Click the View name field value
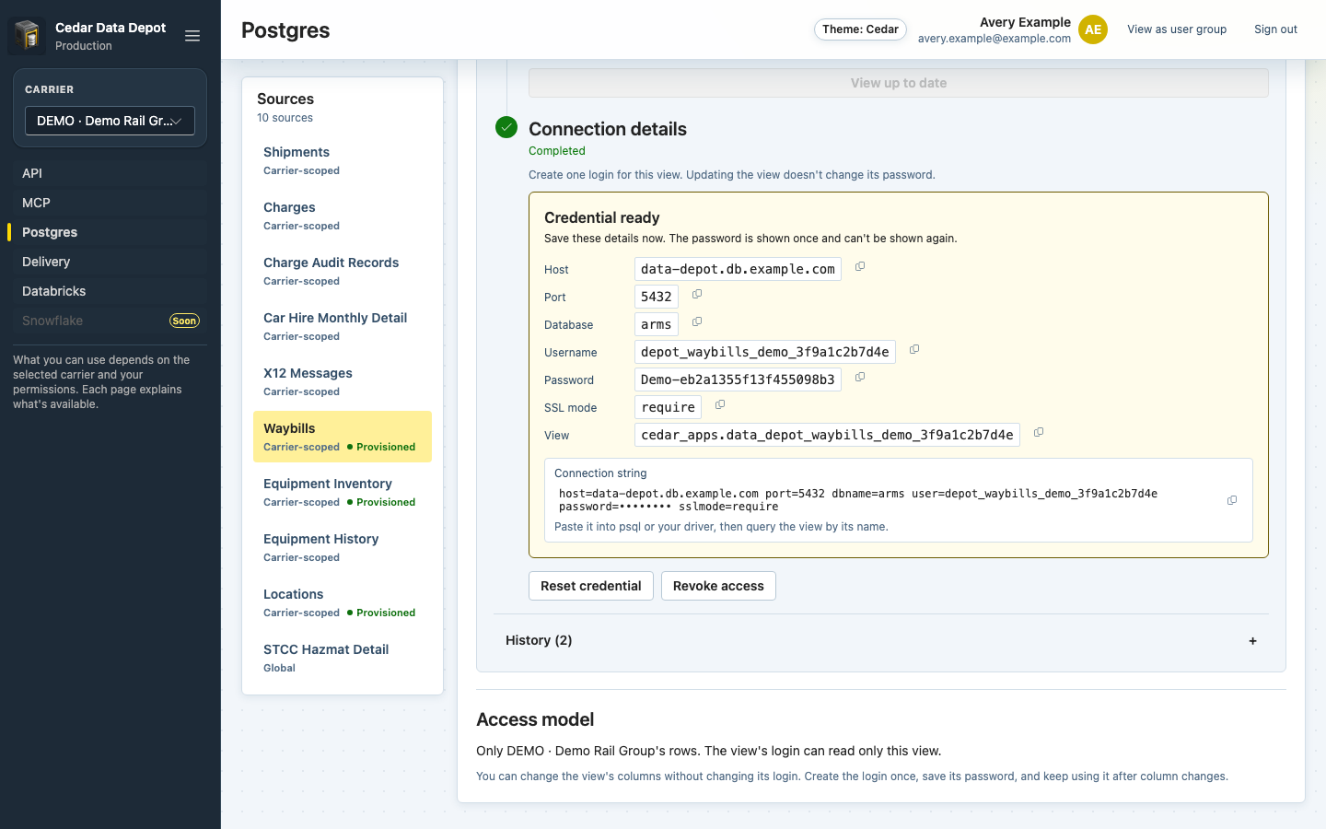The image size is (1326, 829). tap(827, 435)
